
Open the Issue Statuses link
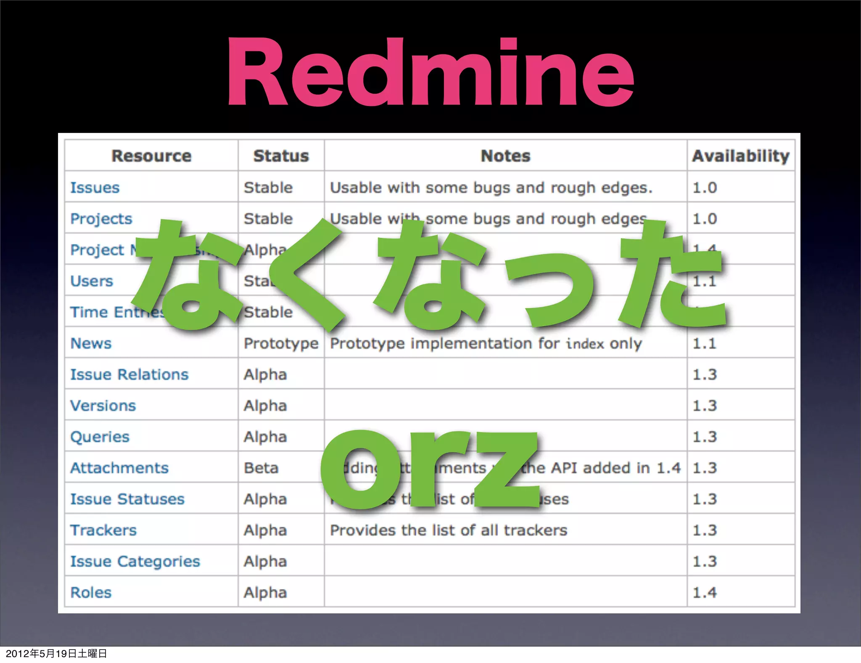pyautogui.click(x=127, y=499)
